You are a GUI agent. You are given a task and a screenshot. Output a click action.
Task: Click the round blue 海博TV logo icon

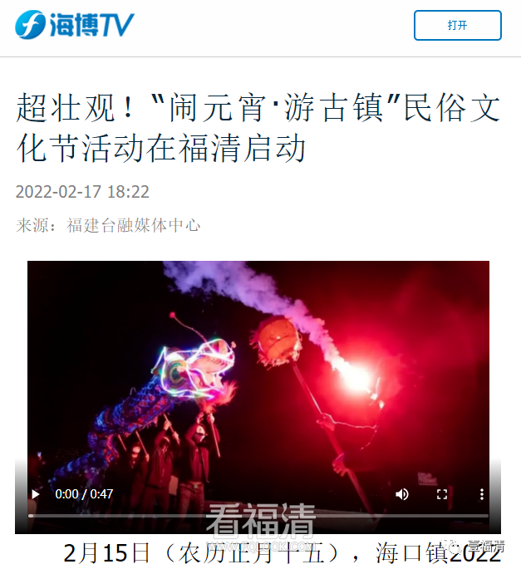30,25
